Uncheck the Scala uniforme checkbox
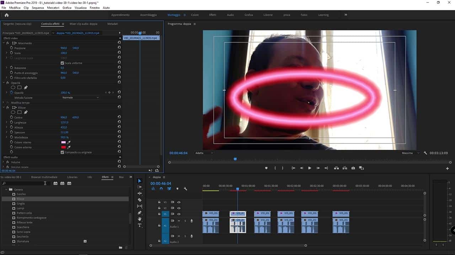This screenshot has height=255, width=455. pos(63,63)
